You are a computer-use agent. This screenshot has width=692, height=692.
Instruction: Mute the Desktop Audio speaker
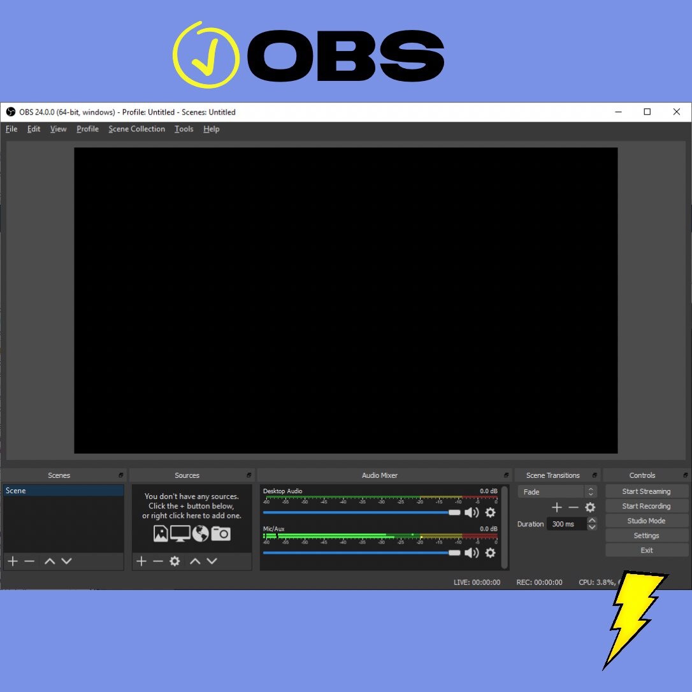click(x=472, y=512)
